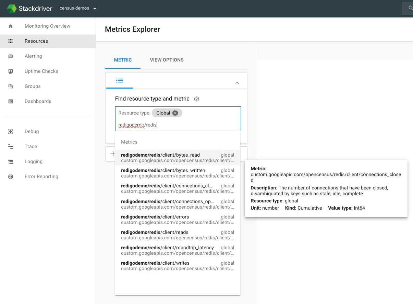Click help icon beside Find resource type
The width and height of the screenshot is (413, 304).
pos(196,99)
